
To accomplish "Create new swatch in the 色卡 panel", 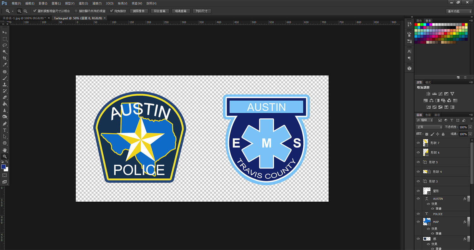I will click(x=459, y=77).
